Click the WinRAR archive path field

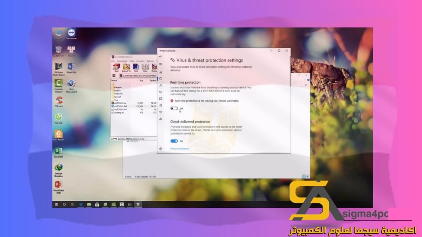pos(138,75)
